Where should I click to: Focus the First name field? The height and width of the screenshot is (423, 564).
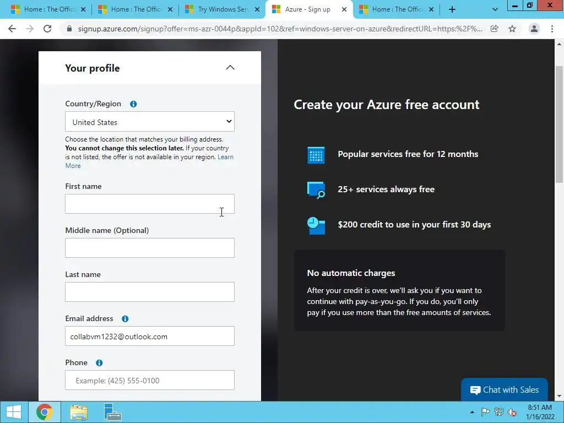150,204
